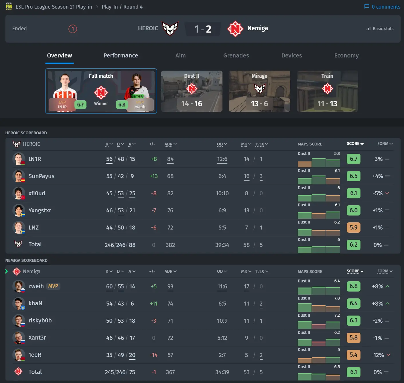Click the Nemiga team name in header
The image size is (404, 383).
[x=258, y=28]
